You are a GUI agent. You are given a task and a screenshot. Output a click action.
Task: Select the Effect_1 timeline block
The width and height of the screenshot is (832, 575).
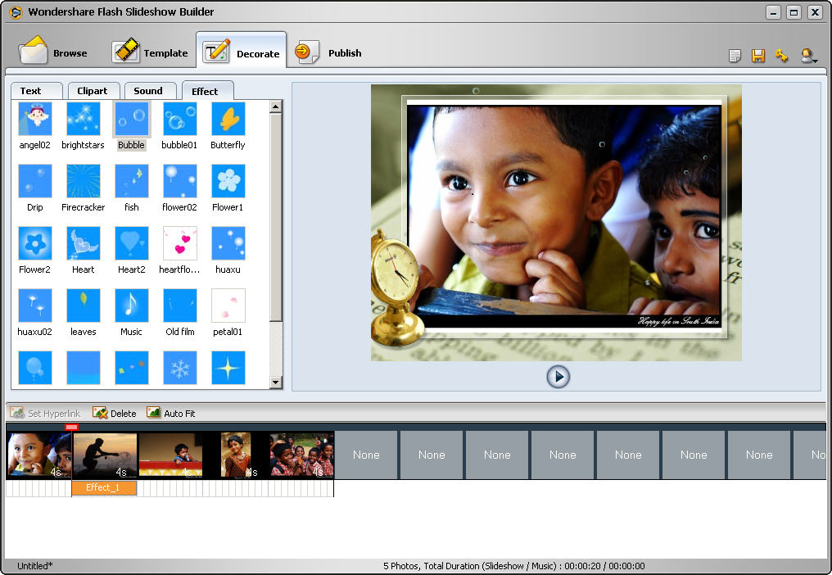coord(103,488)
